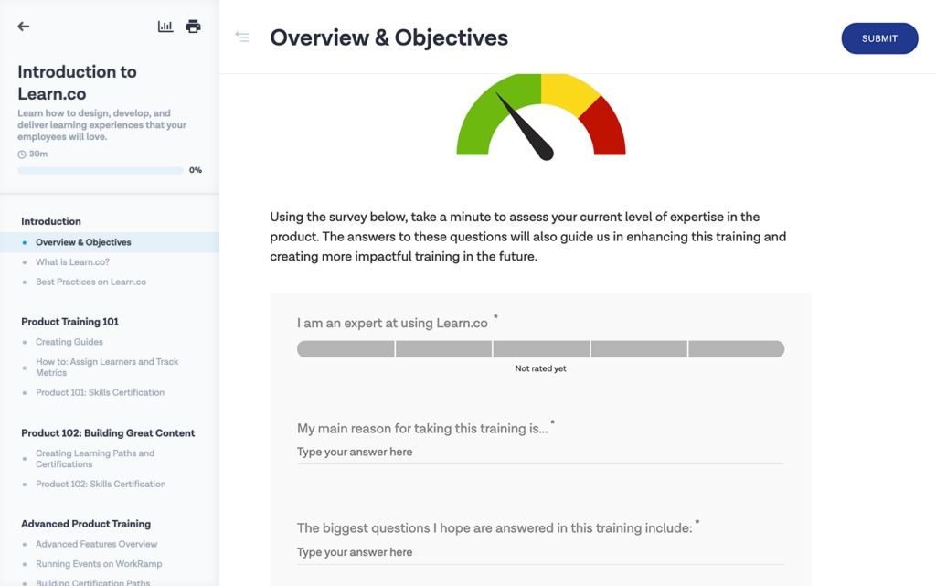
Task: Click the 0% progress value
Action: pos(196,170)
